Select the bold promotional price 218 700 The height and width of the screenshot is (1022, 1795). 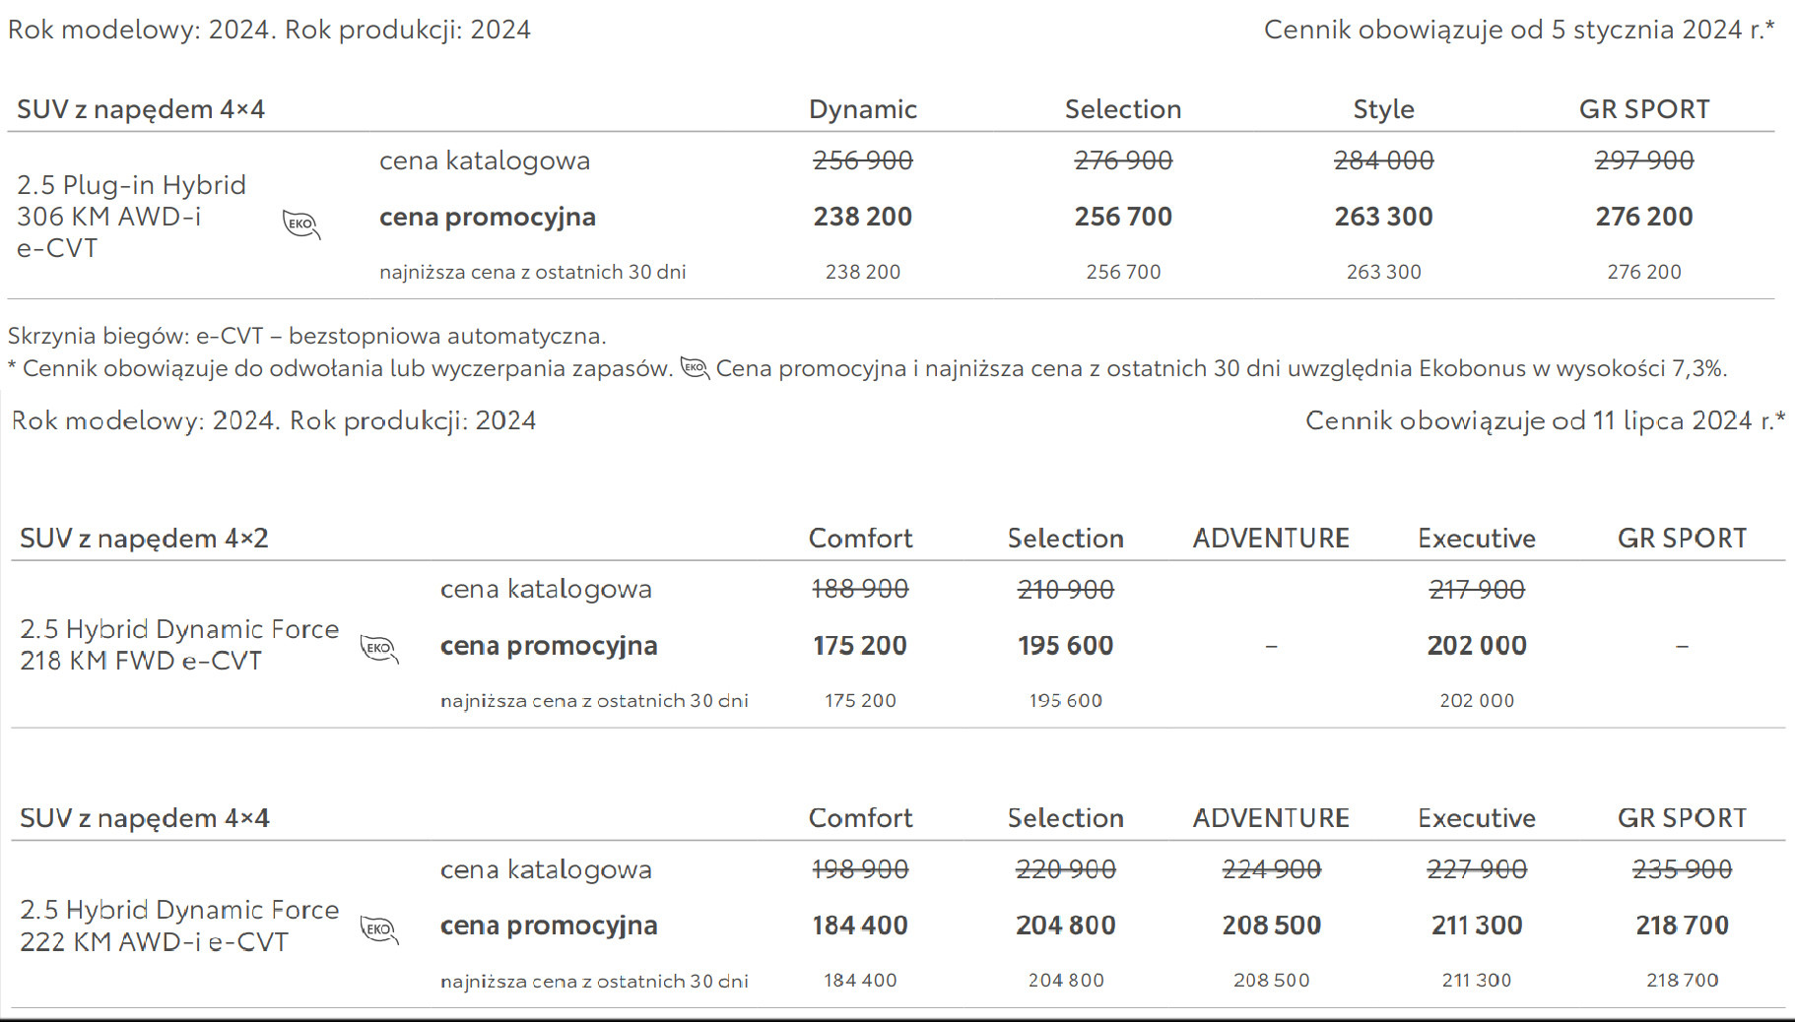[1682, 926]
